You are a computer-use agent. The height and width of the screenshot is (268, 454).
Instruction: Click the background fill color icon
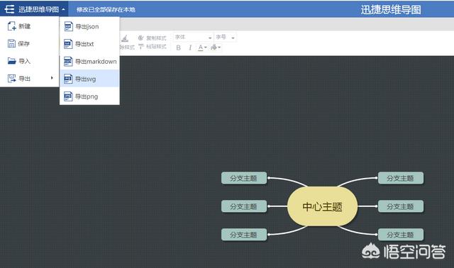[x=214, y=48]
